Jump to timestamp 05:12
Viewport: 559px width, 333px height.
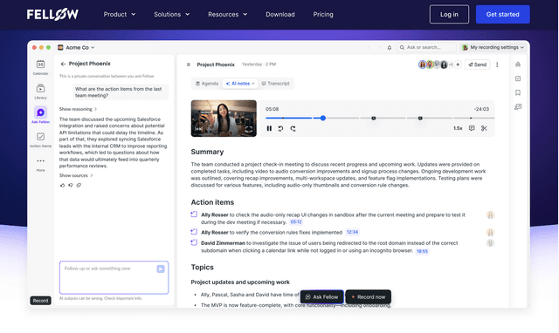pos(296,222)
